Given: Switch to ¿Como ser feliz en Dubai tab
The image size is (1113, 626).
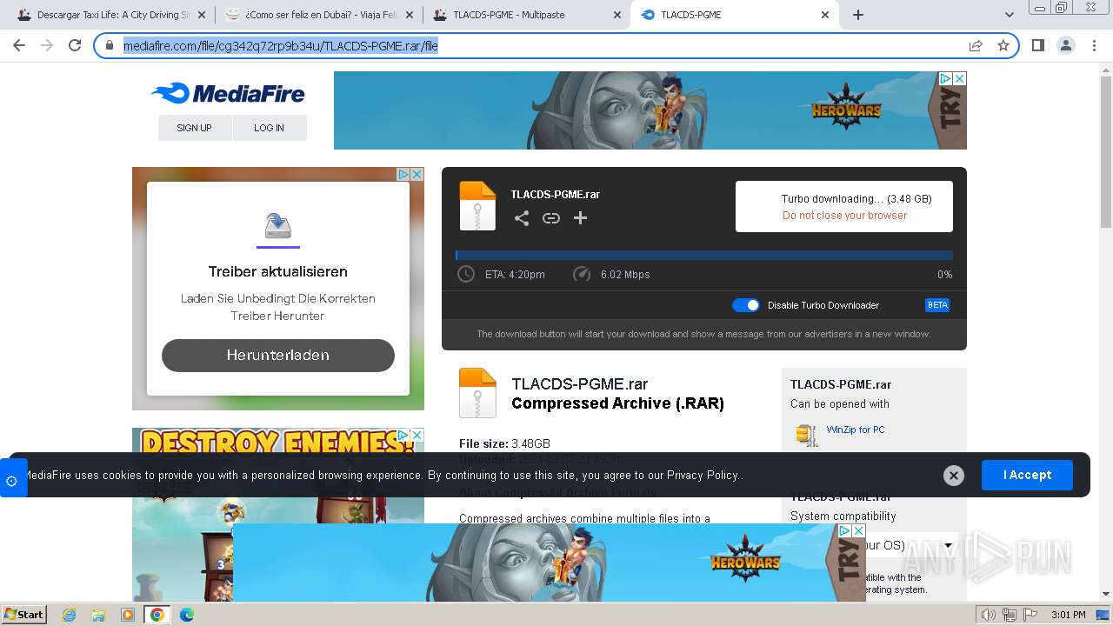Looking at the screenshot, I should click(x=318, y=15).
